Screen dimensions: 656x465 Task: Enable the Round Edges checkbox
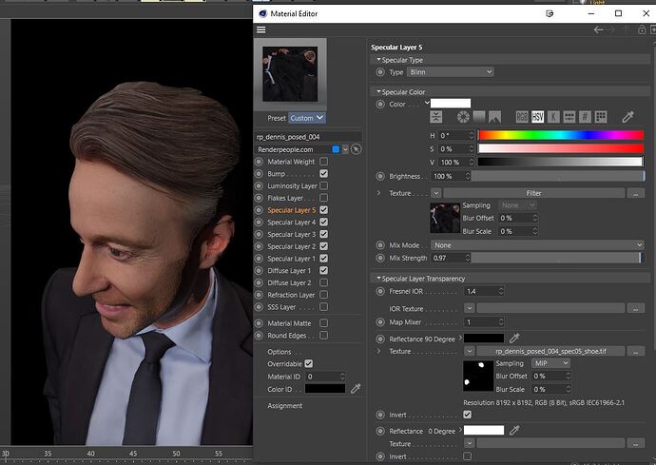[324, 336]
